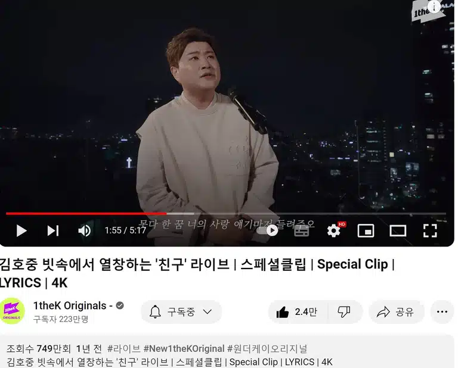Image resolution: width=458 pixels, height=368 pixels.
Task: Open the more actions three-dot menu
Action: pyautogui.click(x=442, y=312)
